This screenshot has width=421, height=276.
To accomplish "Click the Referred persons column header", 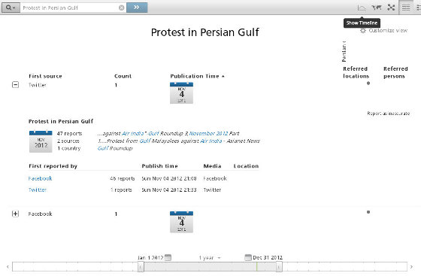I will point(395,72).
